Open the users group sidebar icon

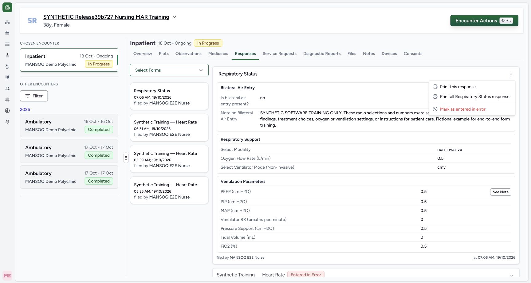[x=7, y=88]
